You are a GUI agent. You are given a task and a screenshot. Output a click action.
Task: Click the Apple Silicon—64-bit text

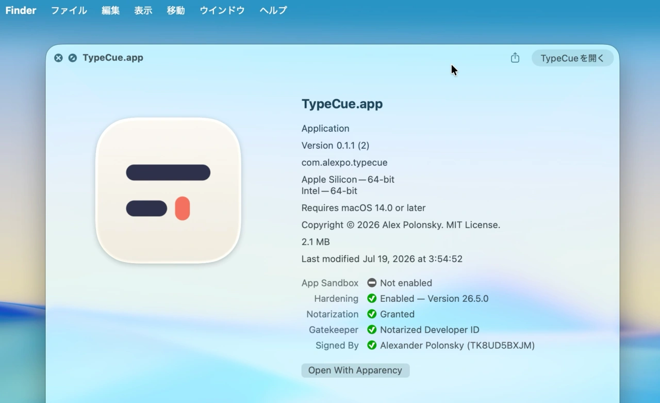[348, 180]
